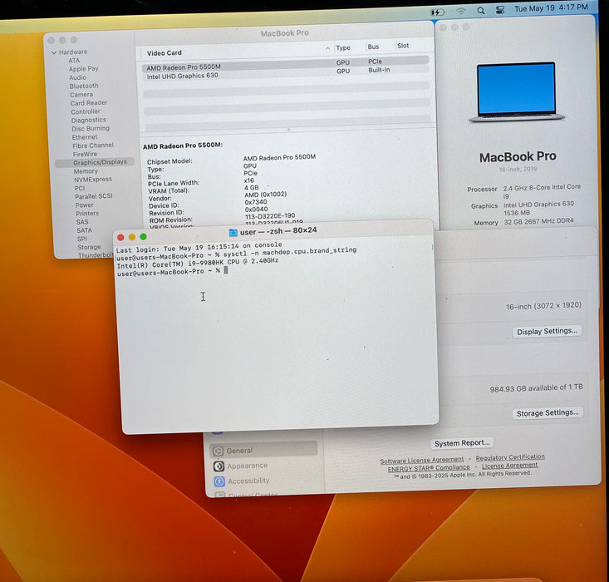609x582 pixels.
Task: Sort by the Video Card column header
Action: point(164,53)
